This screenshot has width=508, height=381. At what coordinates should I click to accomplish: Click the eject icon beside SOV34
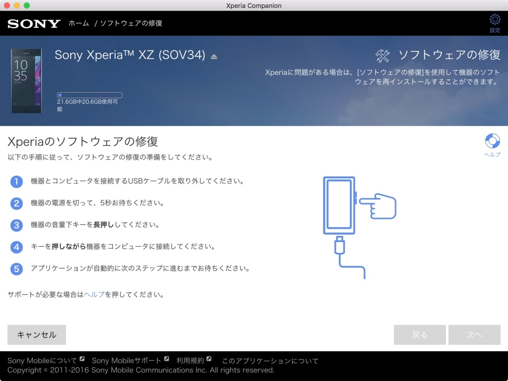tap(214, 57)
